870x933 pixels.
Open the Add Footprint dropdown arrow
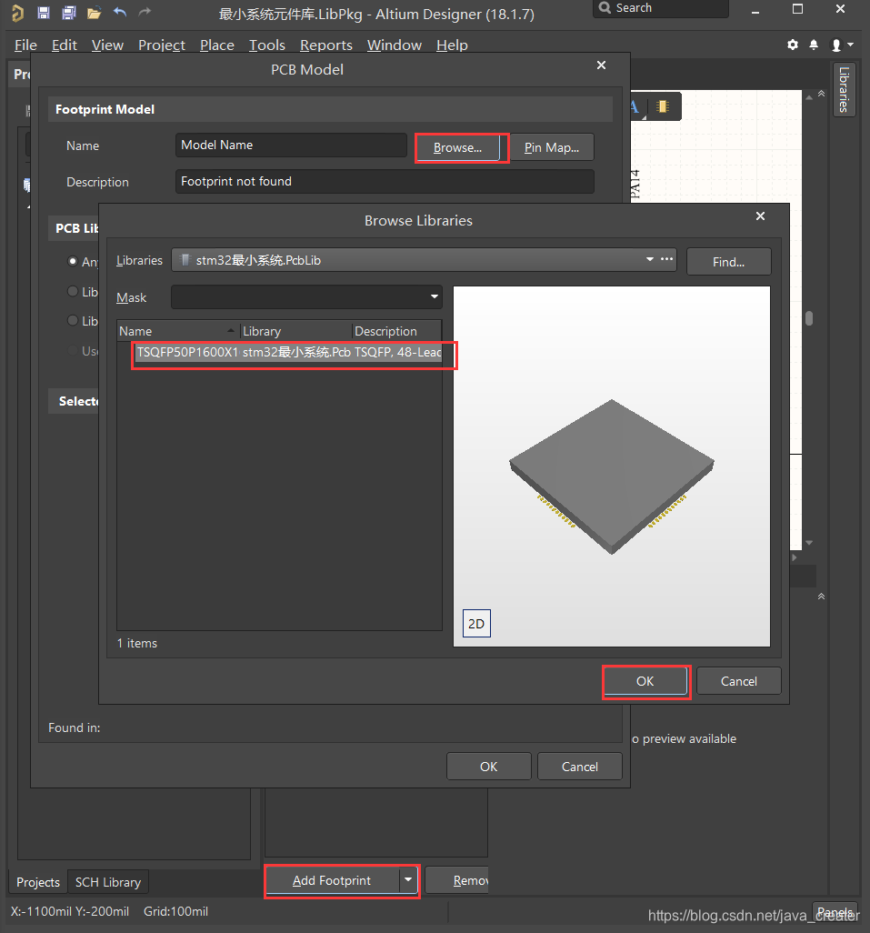click(x=408, y=879)
